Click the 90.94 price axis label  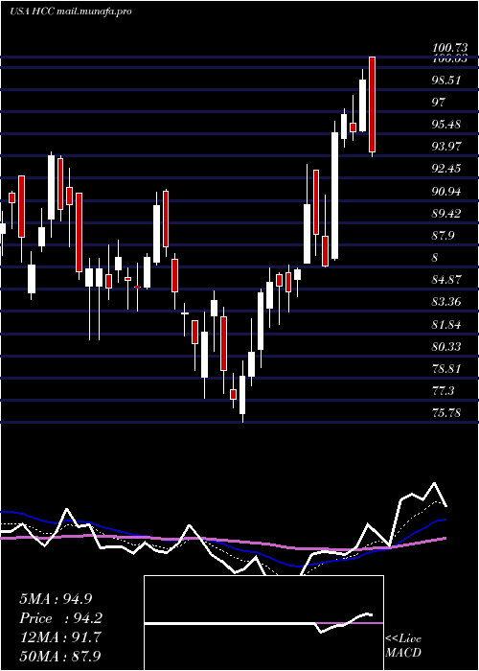[x=446, y=192]
